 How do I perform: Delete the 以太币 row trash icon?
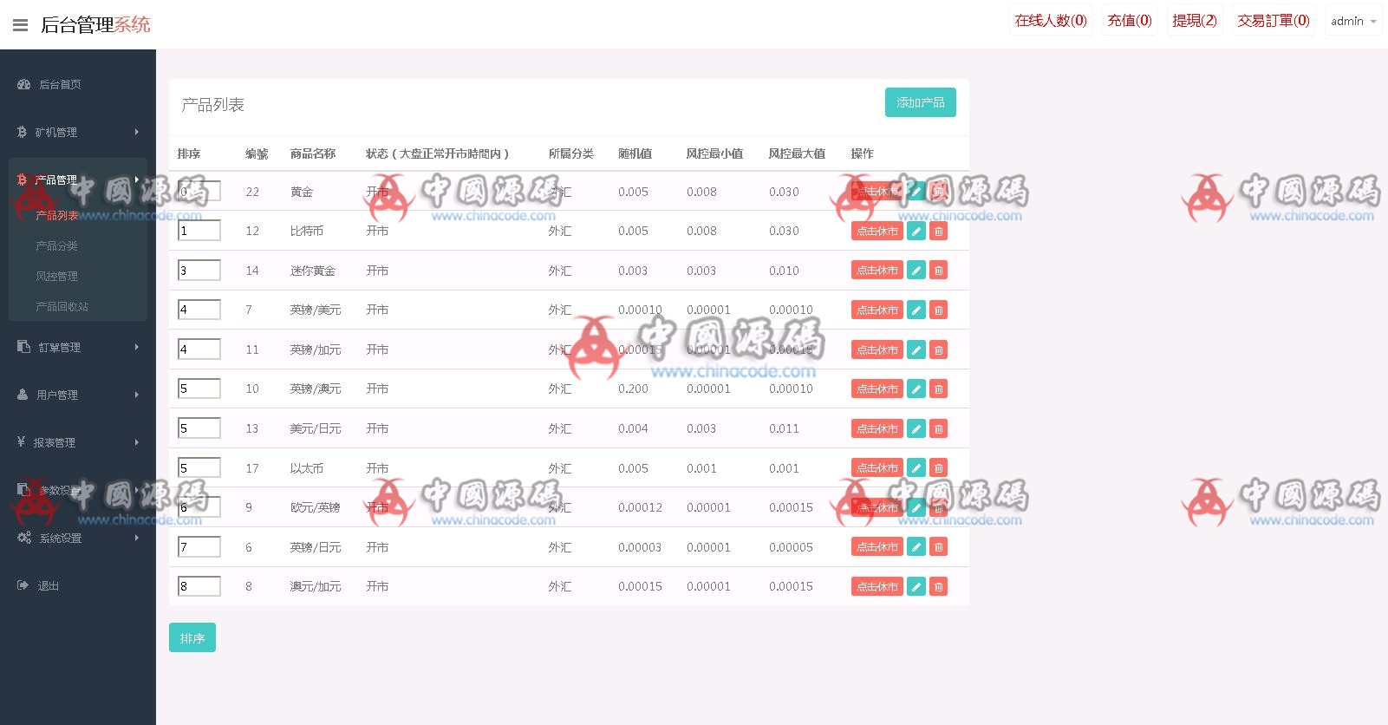938,467
